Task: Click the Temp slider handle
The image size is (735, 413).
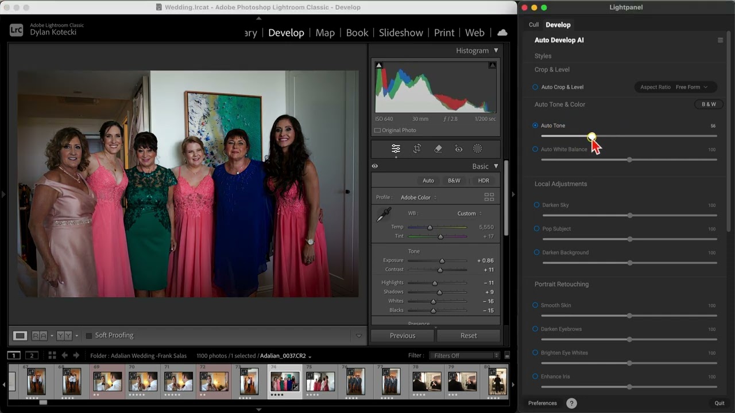Action: pyautogui.click(x=430, y=228)
